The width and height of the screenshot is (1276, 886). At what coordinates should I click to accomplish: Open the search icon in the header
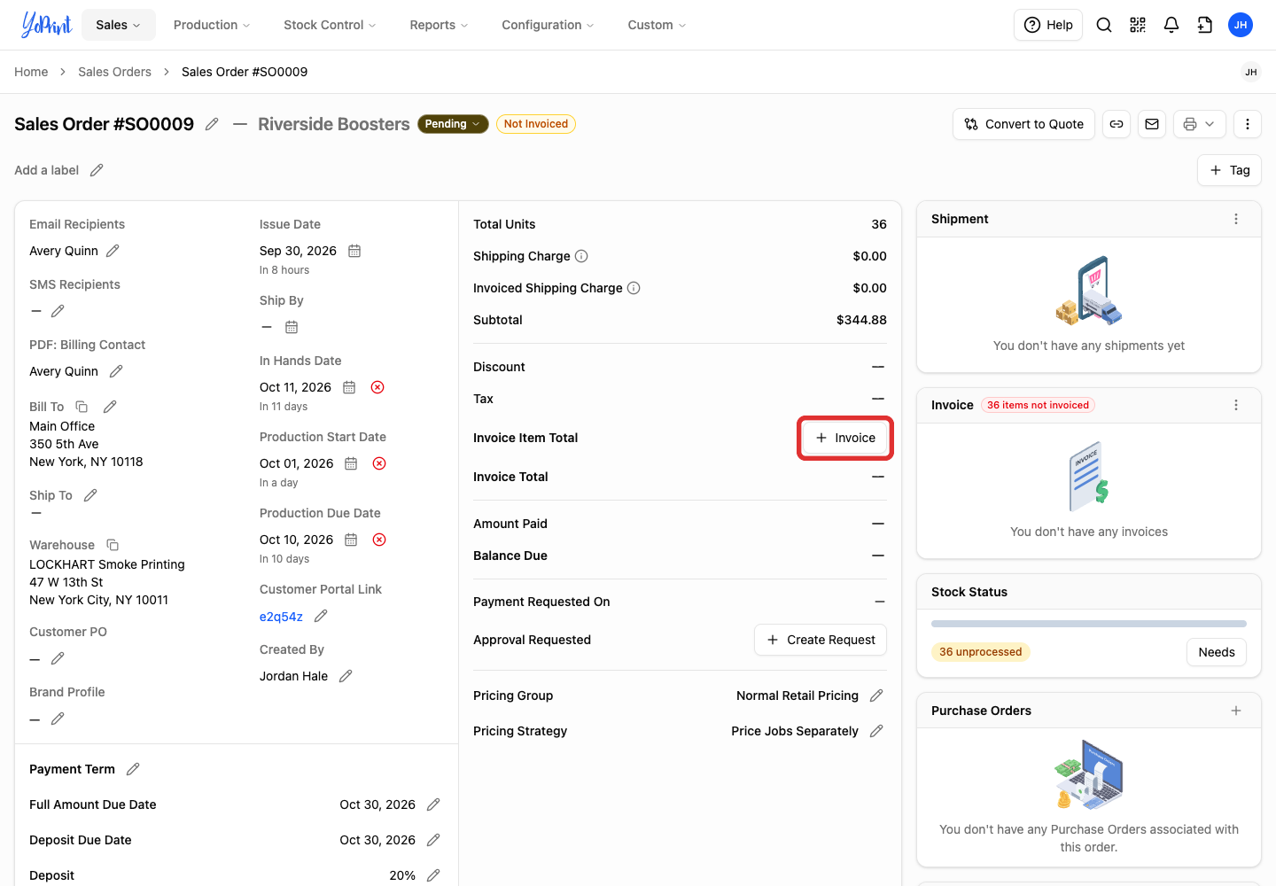coord(1104,25)
